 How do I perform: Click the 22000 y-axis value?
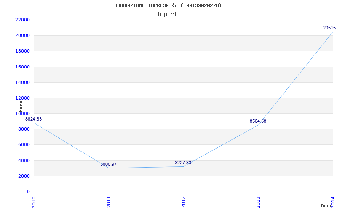[22, 20]
